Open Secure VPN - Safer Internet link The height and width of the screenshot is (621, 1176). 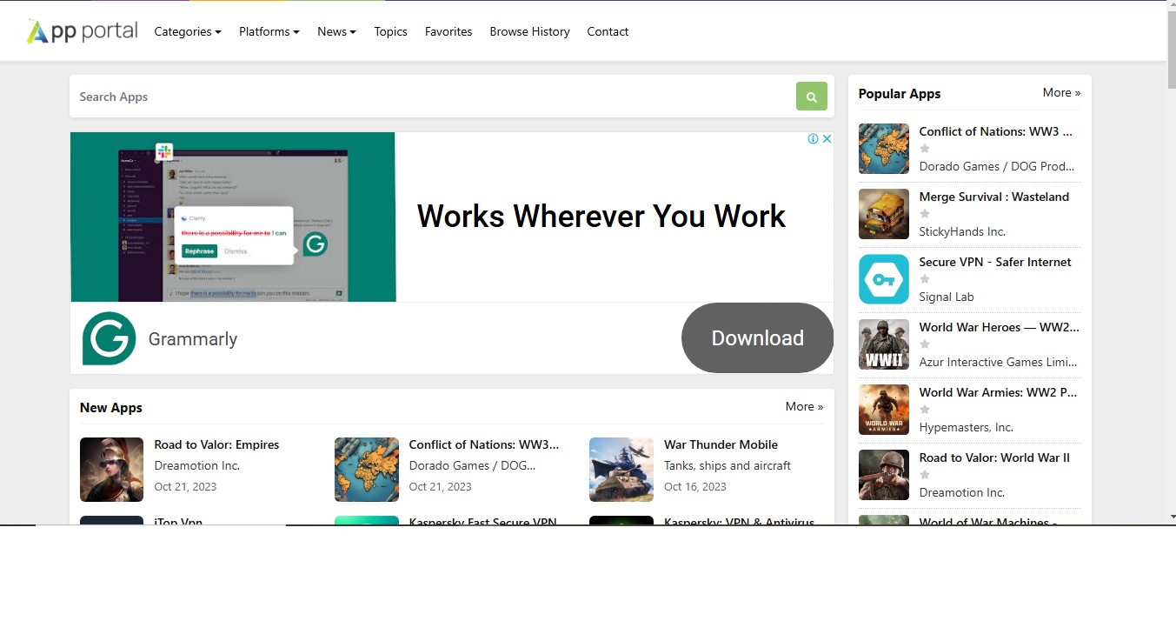tap(995, 262)
